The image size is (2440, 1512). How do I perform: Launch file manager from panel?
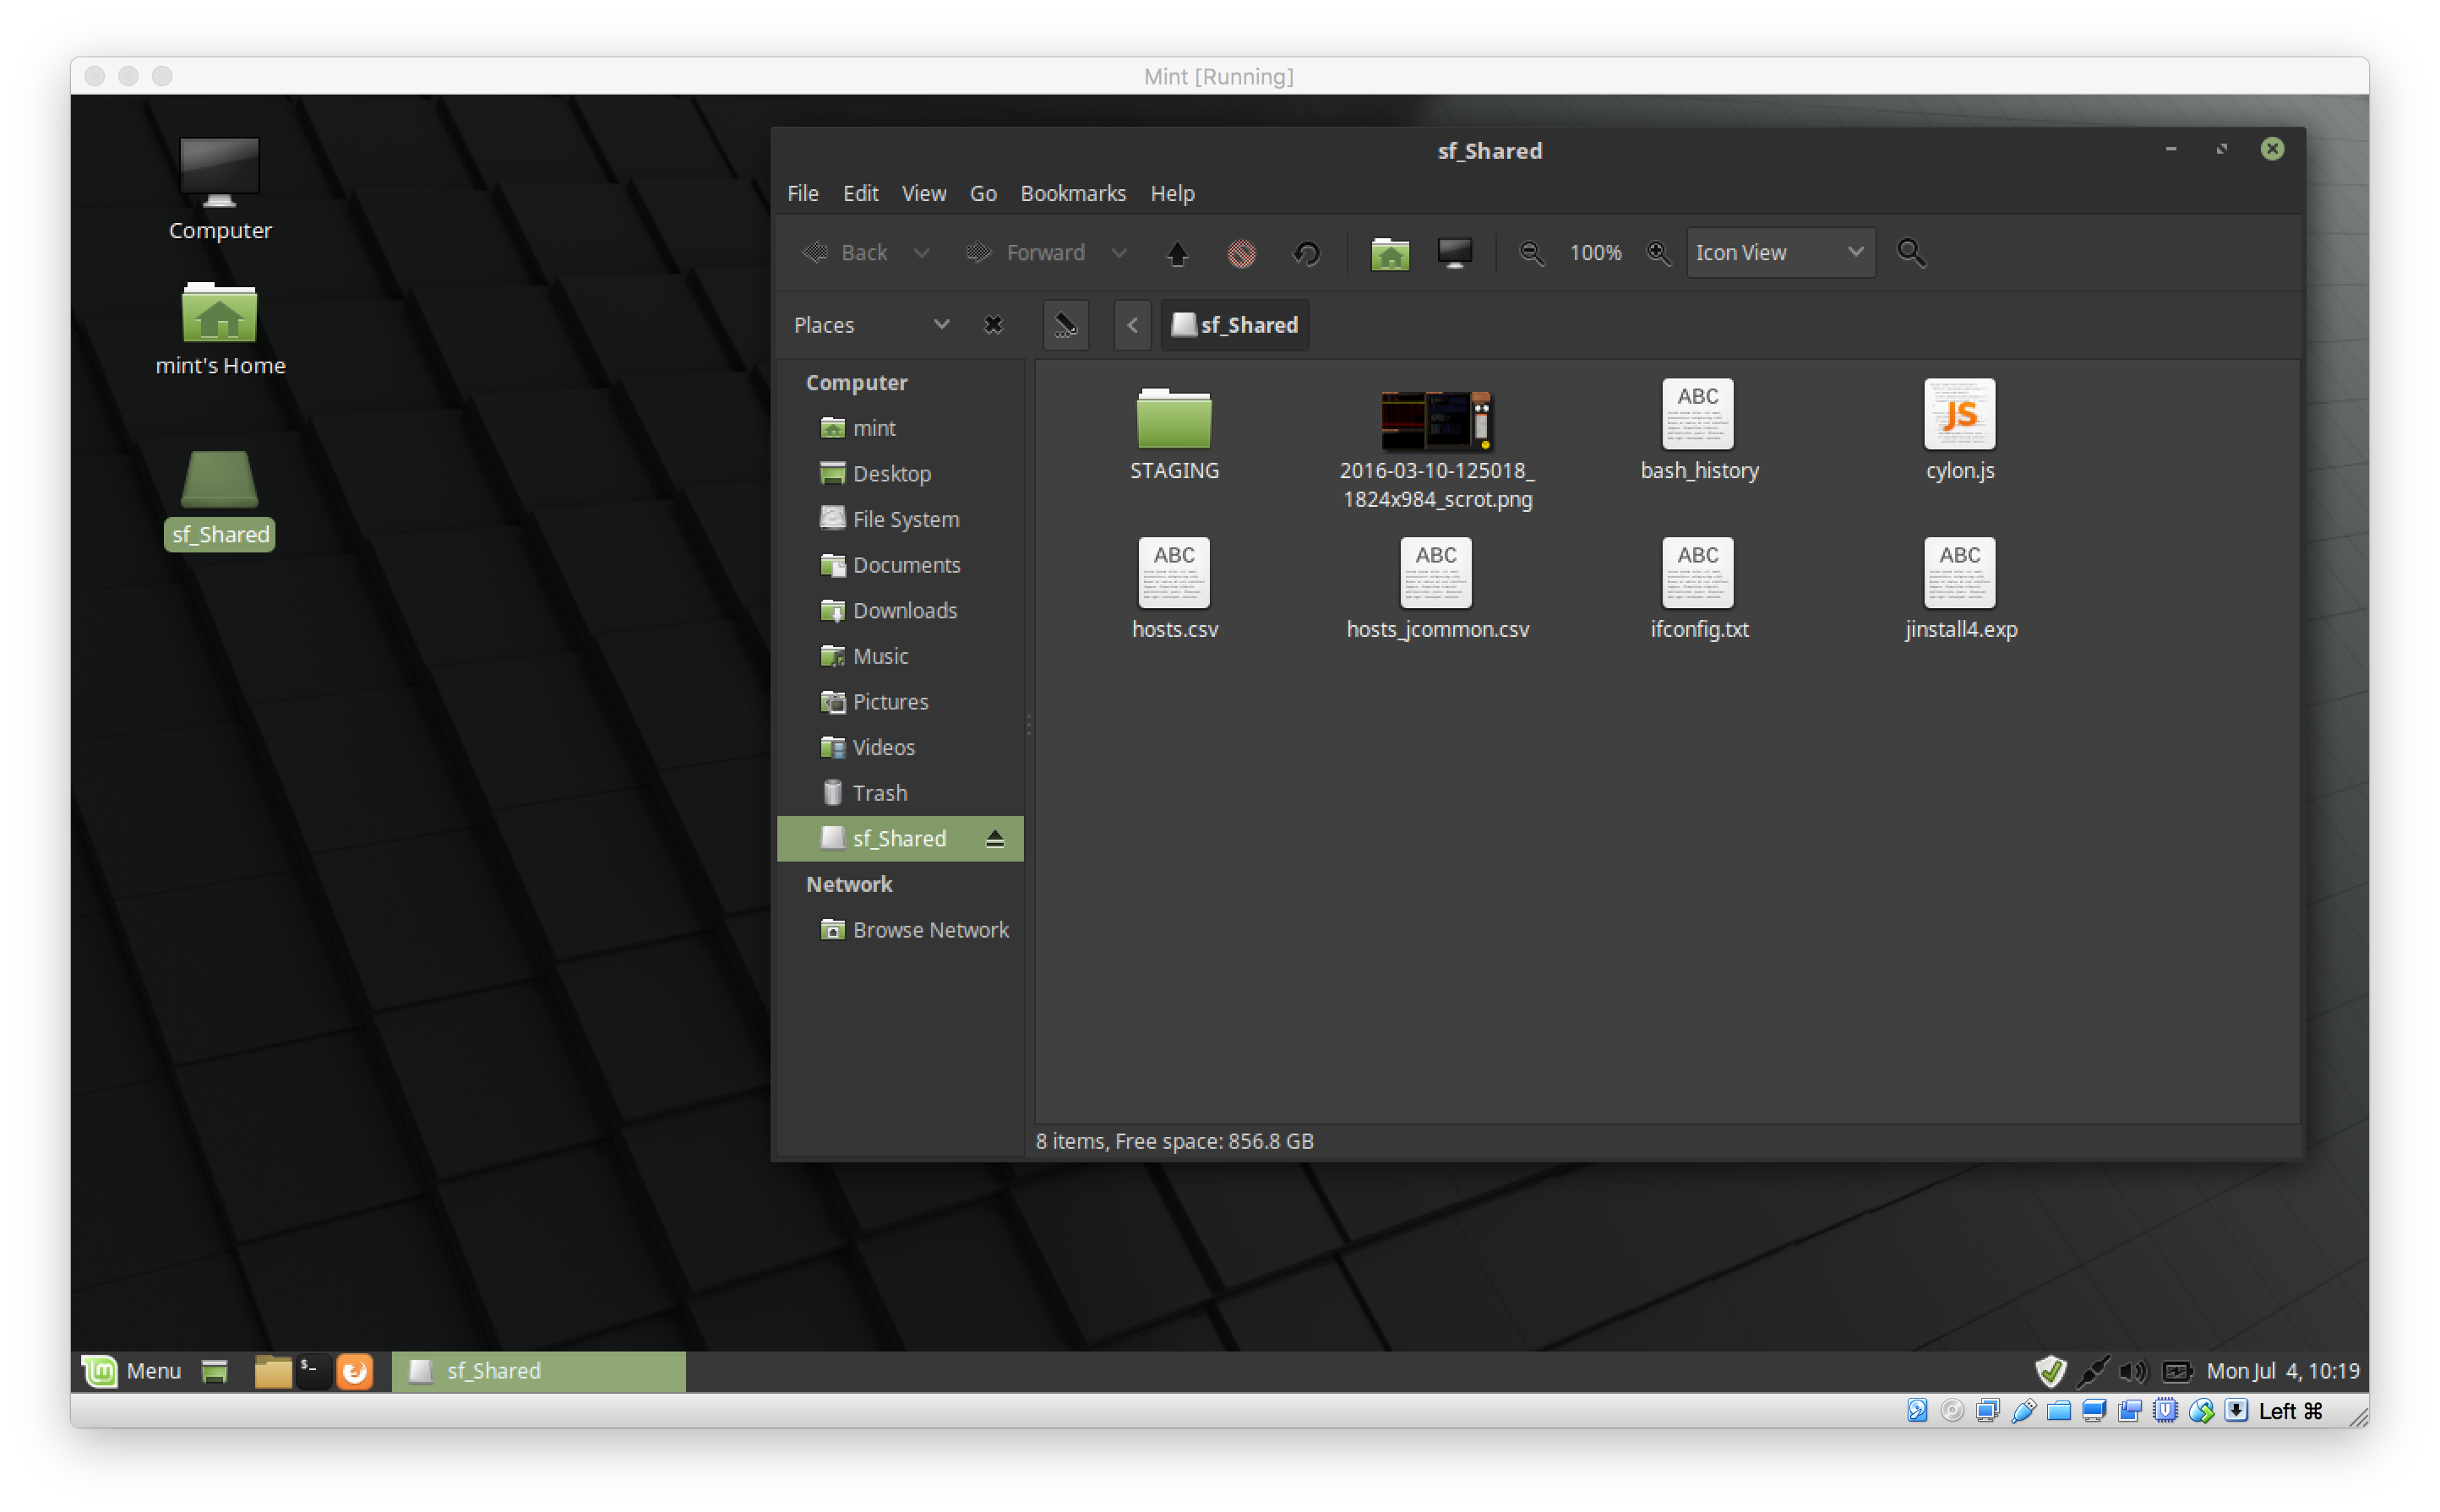272,1371
